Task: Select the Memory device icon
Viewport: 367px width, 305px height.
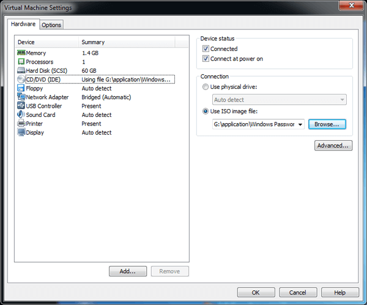Action: [x=21, y=53]
